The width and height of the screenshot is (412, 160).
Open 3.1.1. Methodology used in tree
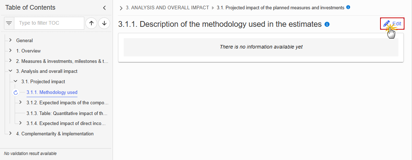[52, 92]
